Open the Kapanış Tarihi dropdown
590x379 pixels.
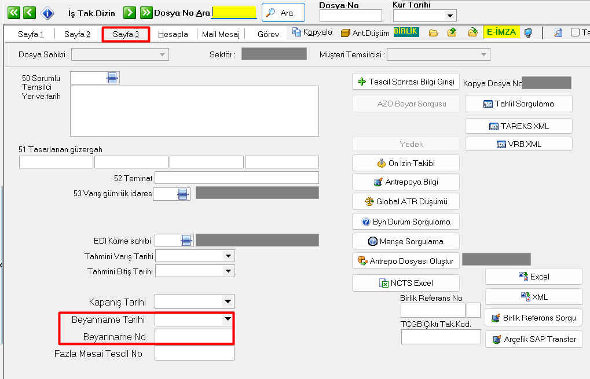228,301
